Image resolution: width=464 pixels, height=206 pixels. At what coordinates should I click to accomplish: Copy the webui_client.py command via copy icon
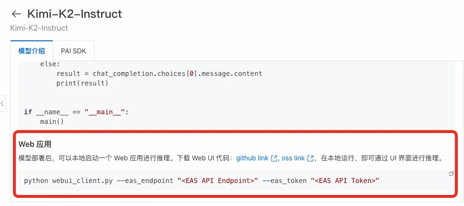pyautogui.click(x=451, y=174)
